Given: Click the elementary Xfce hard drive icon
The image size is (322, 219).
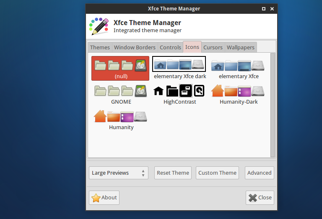Looking at the screenshot, I should pos(258,66).
